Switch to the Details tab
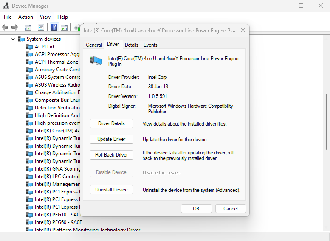The height and width of the screenshot is (241, 330). tap(132, 45)
